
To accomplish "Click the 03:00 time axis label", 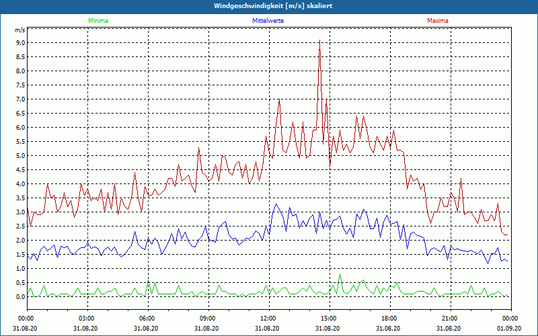I will point(85,319).
